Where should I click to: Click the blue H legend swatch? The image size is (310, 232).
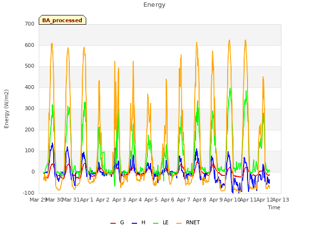[x=135, y=223]
